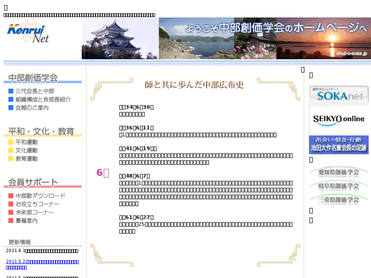
Task: Click the castle photo in header banner
Action: coord(120,38)
